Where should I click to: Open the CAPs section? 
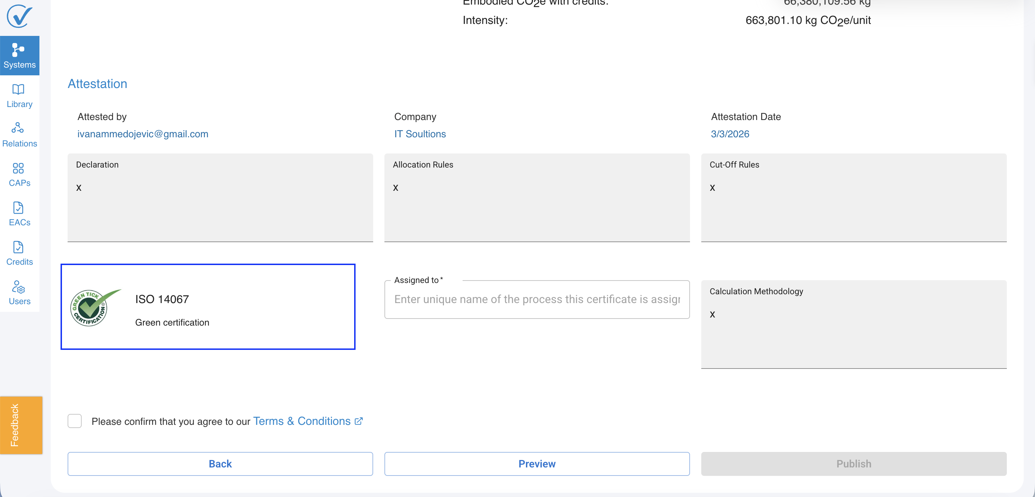pos(19,174)
